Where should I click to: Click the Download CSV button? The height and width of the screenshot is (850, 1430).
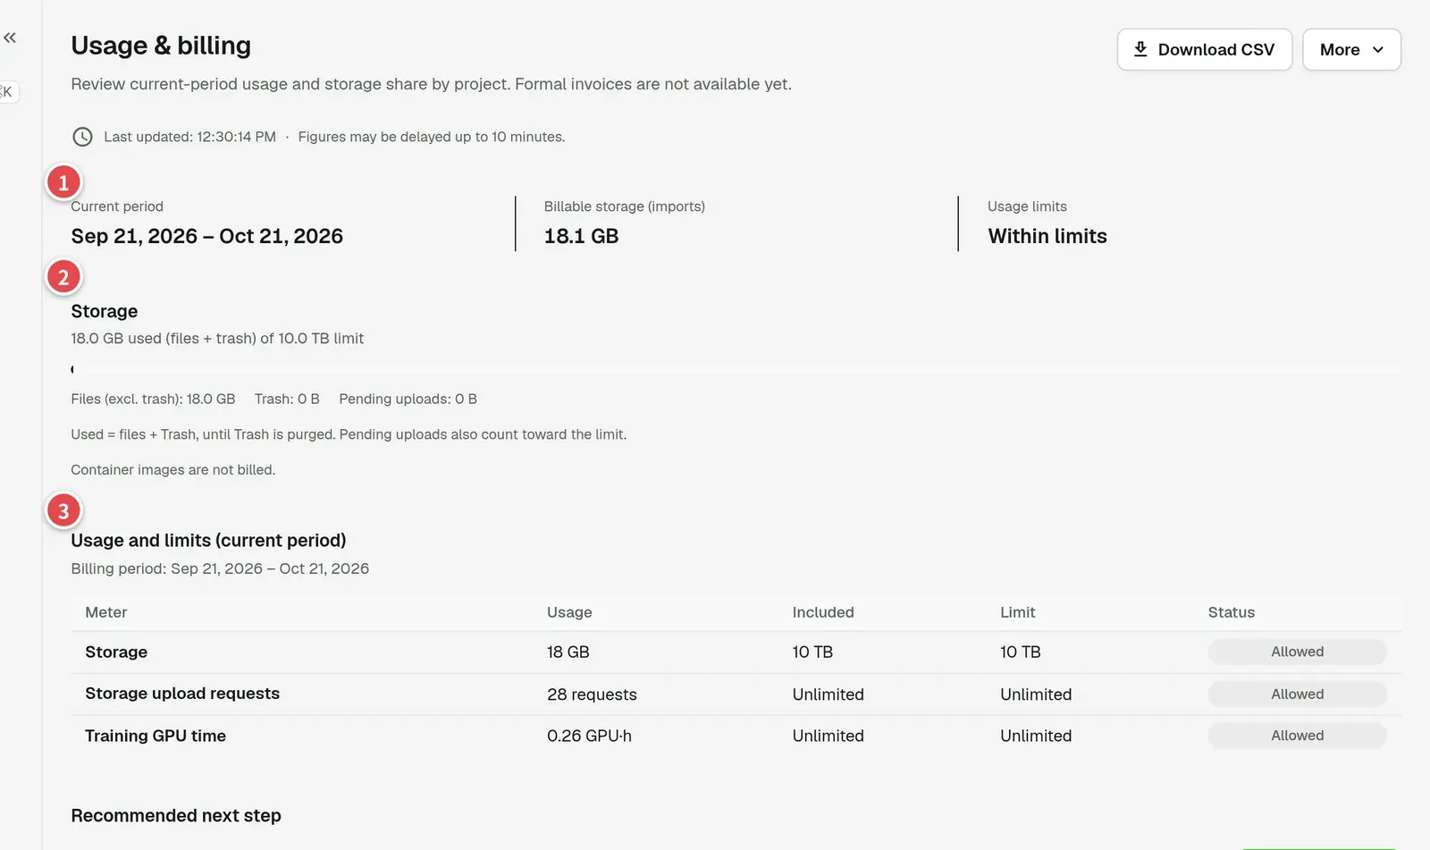(1204, 49)
